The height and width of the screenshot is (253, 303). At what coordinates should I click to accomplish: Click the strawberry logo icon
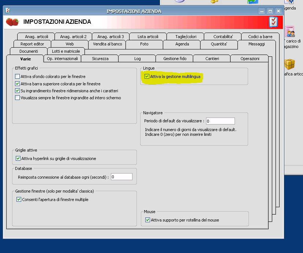(x=12, y=22)
